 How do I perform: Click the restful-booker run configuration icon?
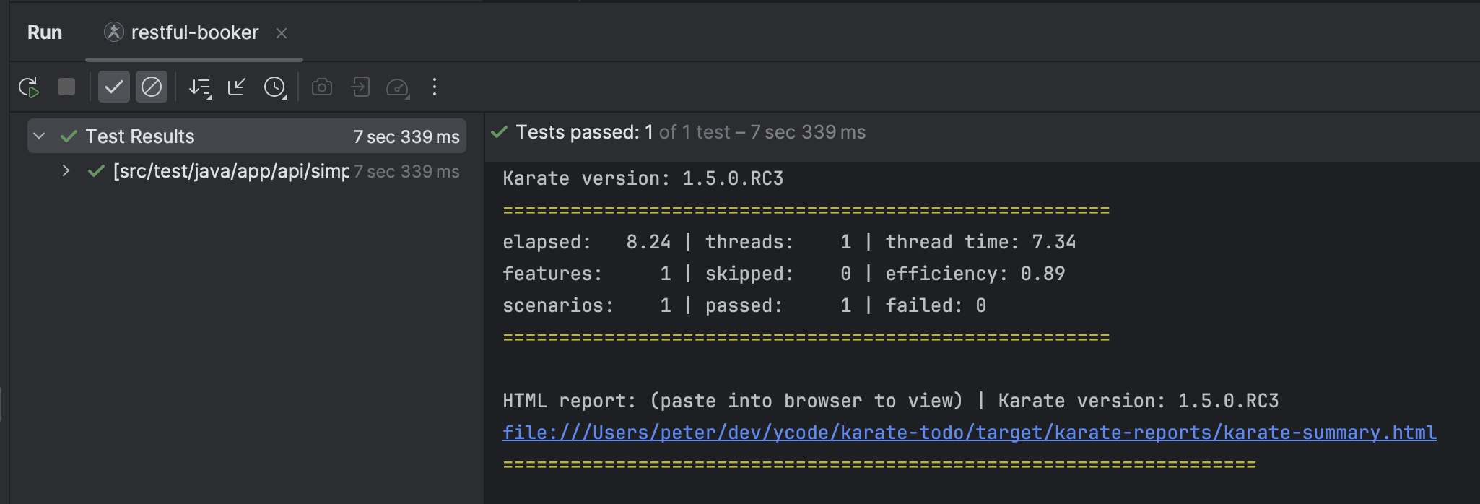point(114,32)
